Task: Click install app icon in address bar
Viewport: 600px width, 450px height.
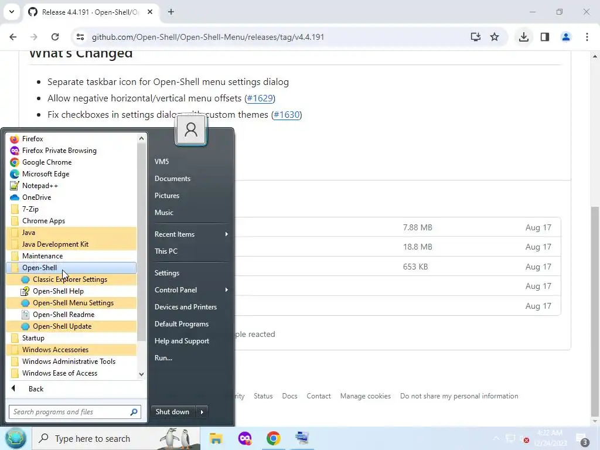Action: point(475,37)
